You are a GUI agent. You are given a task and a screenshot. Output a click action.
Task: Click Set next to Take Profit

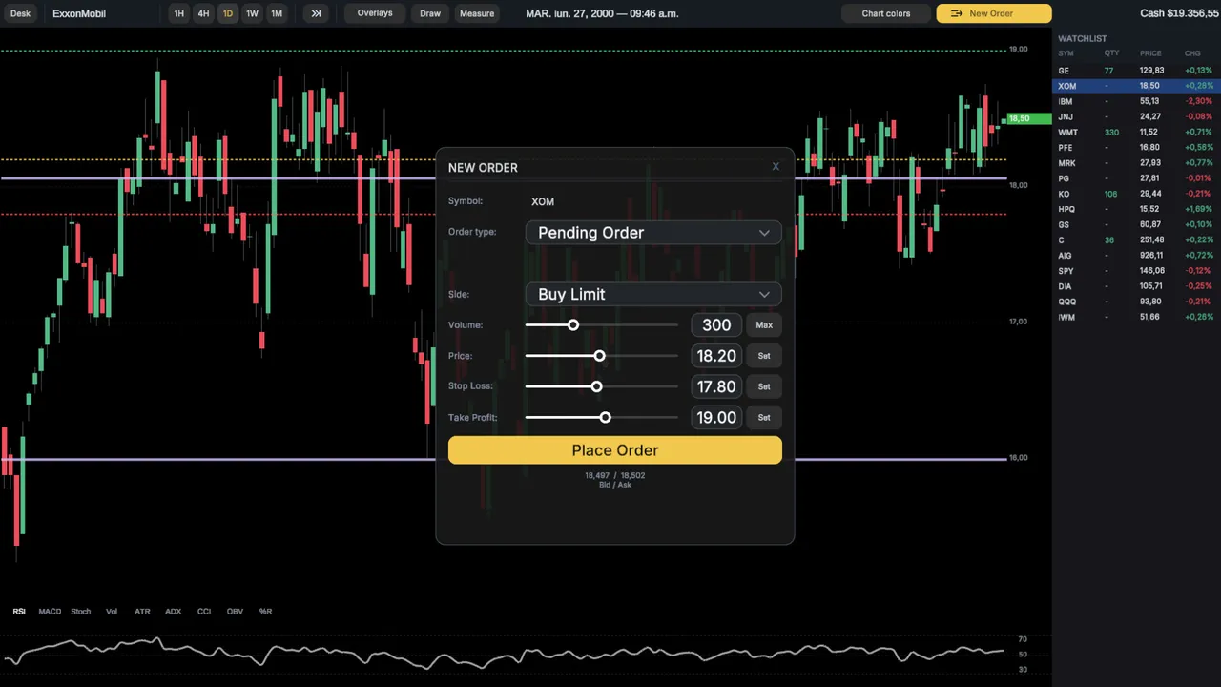764,417
